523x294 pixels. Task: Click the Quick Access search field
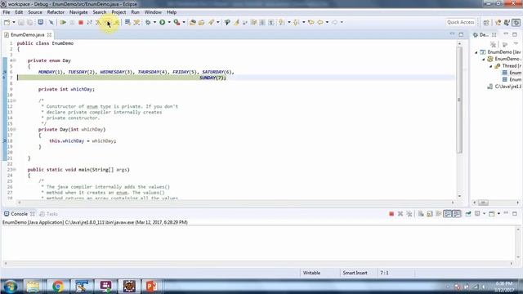(461, 22)
